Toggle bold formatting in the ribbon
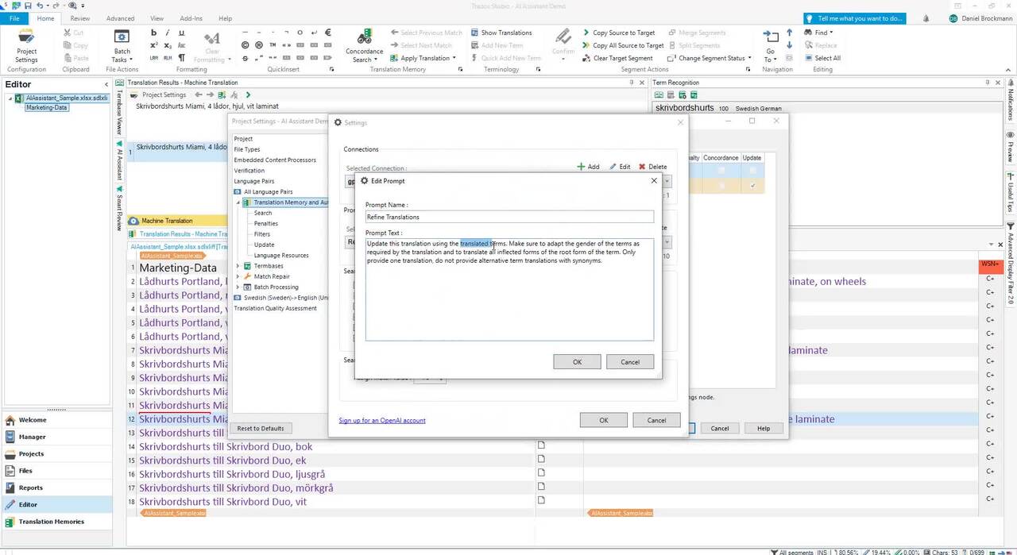This screenshot has width=1017, height=555. 154,33
